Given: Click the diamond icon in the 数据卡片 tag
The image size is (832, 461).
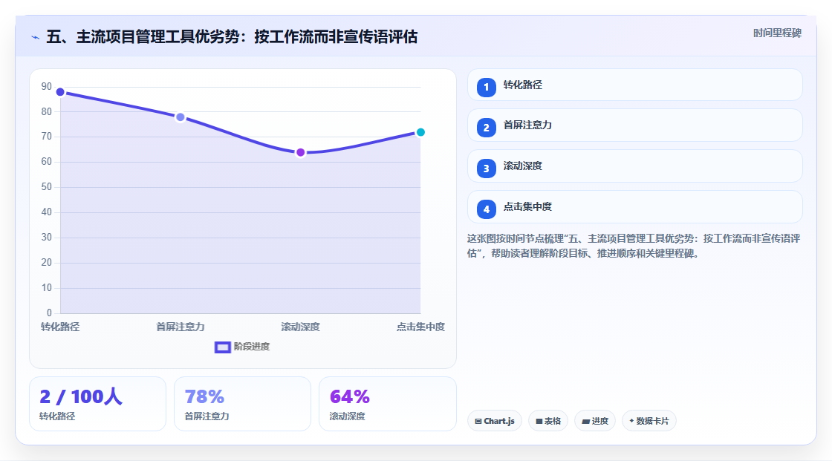Looking at the screenshot, I should coord(631,421).
